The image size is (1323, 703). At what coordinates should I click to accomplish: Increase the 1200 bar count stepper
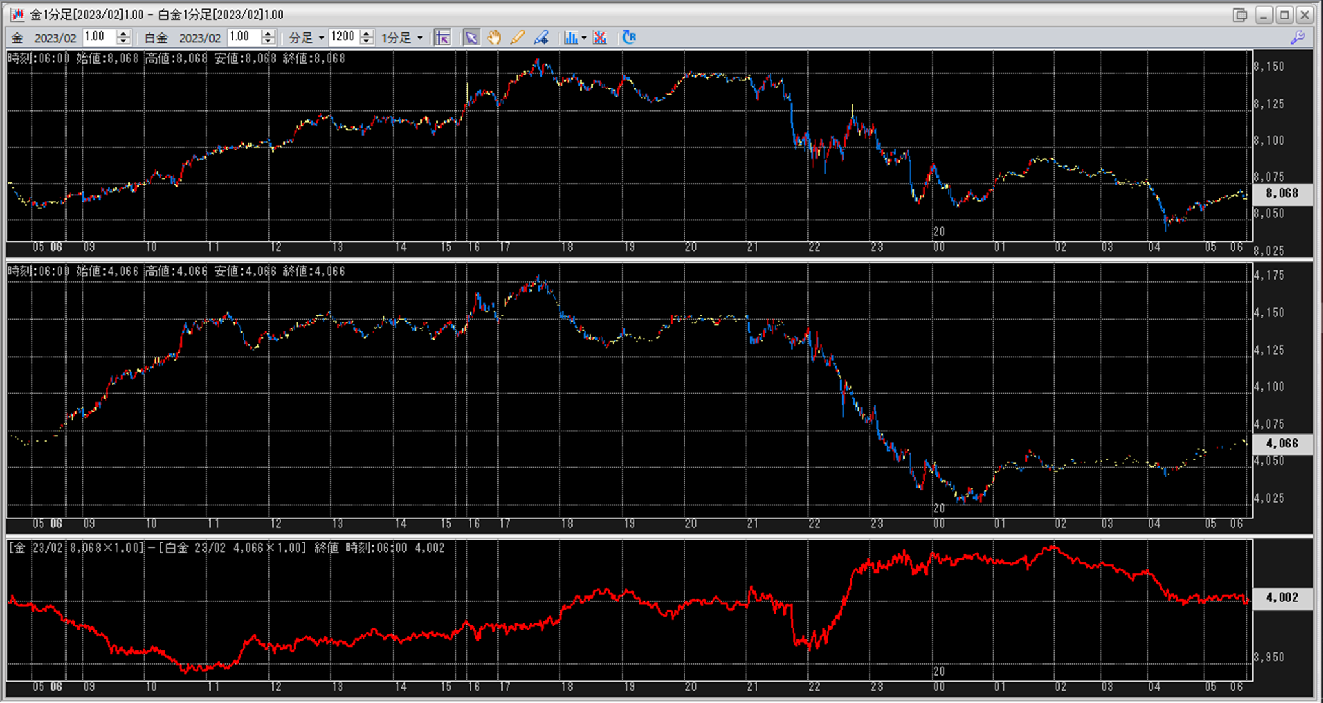[x=366, y=34]
